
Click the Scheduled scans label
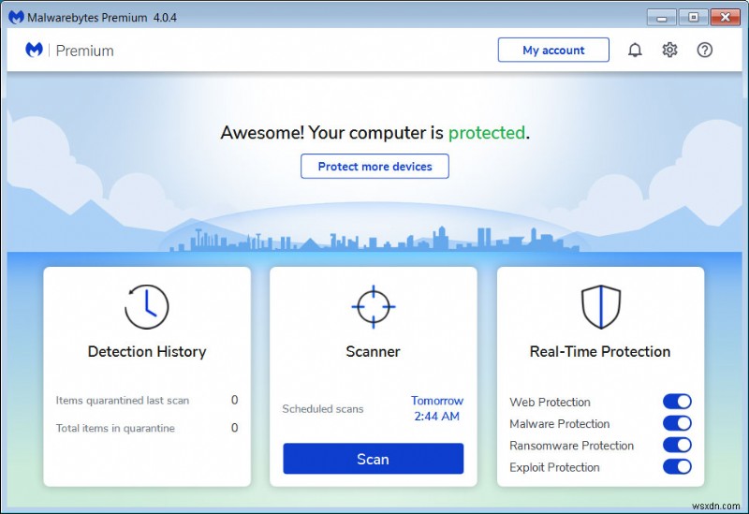tap(322, 409)
